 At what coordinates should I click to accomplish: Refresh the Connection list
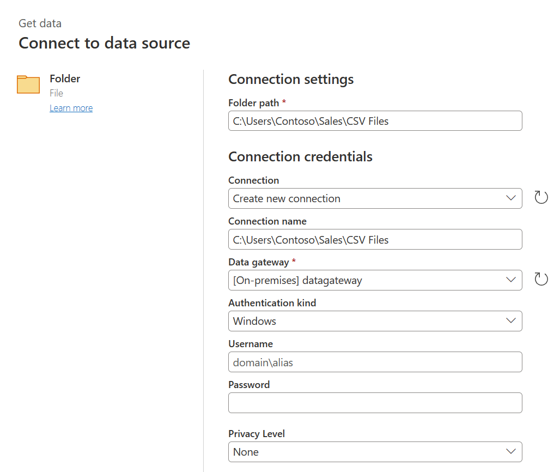(541, 197)
